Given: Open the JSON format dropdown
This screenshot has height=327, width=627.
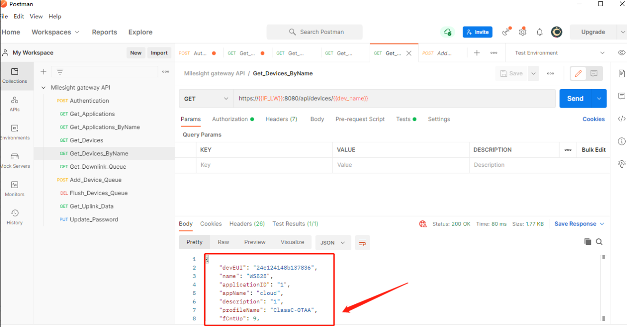Looking at the screenshot, I should click(333, 242).
